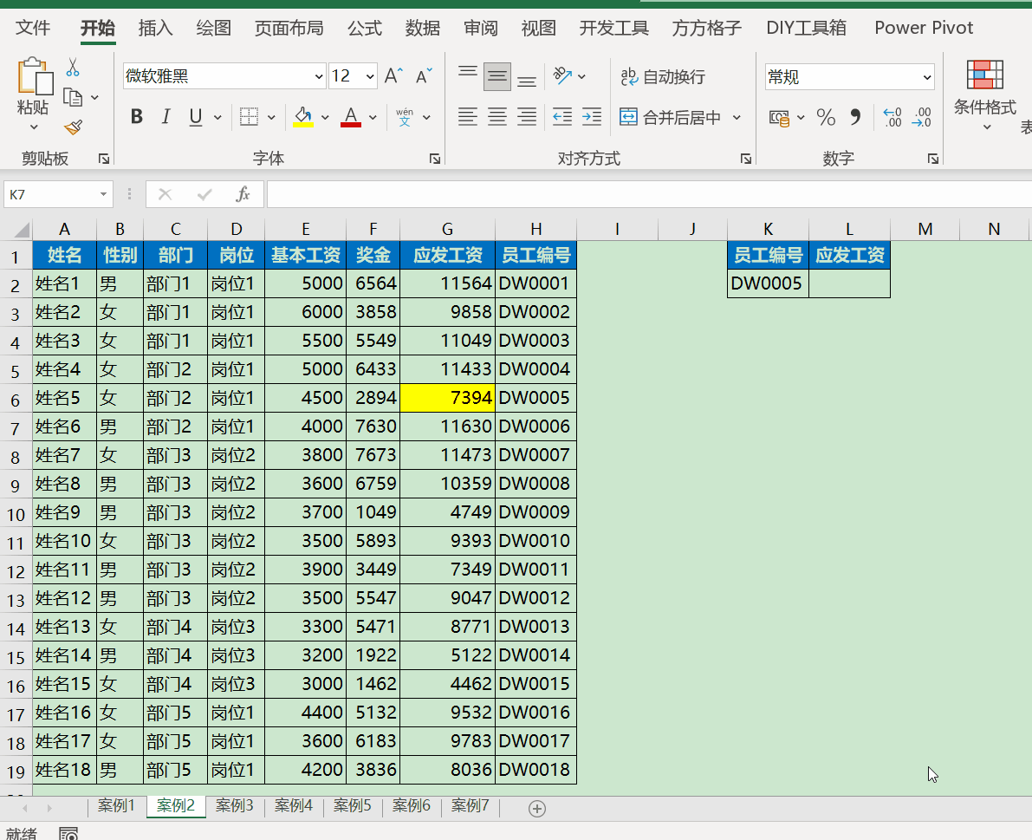1032x840 pixels.
Task: Expand the number format dropdown 常规
Action: click(x=927, y=77)
